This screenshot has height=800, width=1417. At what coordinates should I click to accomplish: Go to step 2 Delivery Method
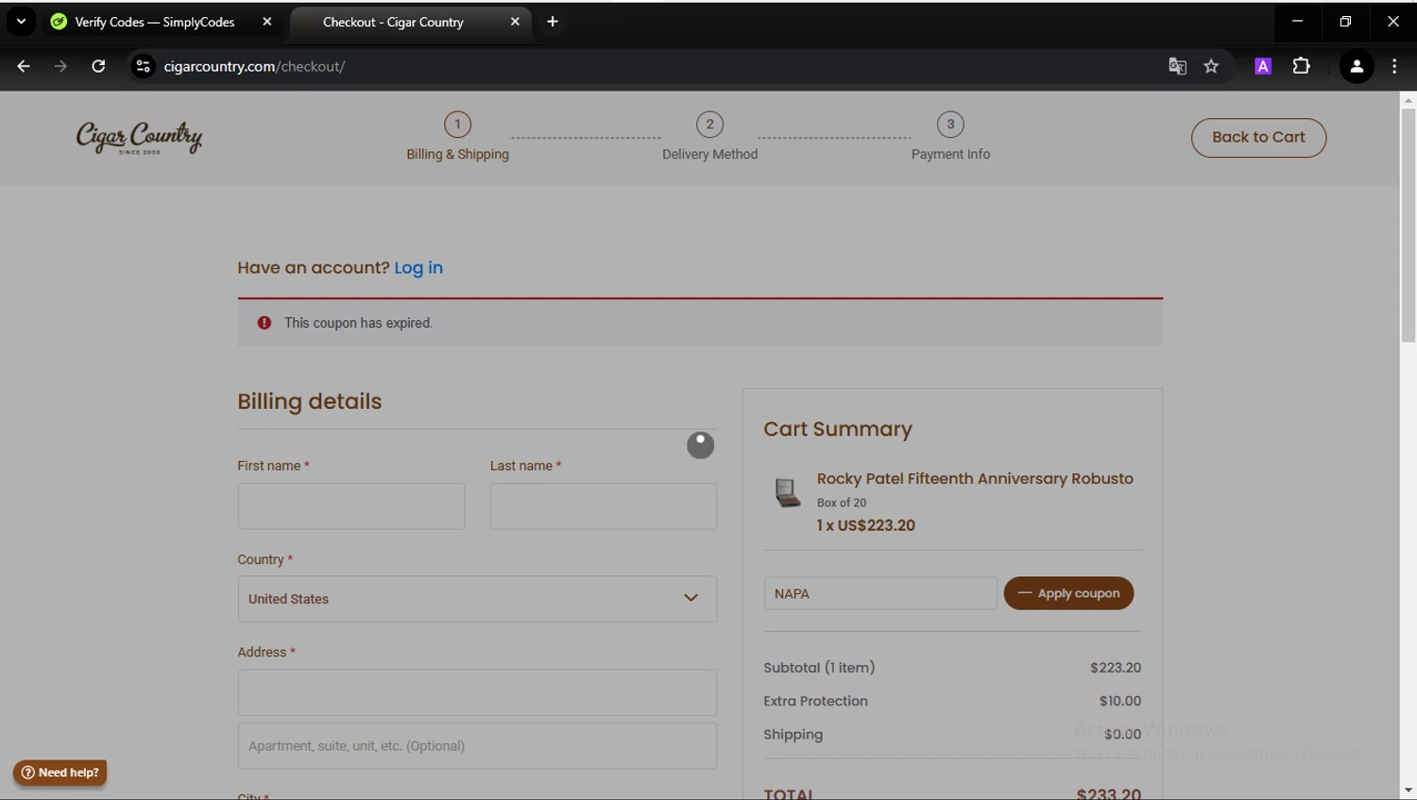709,137
